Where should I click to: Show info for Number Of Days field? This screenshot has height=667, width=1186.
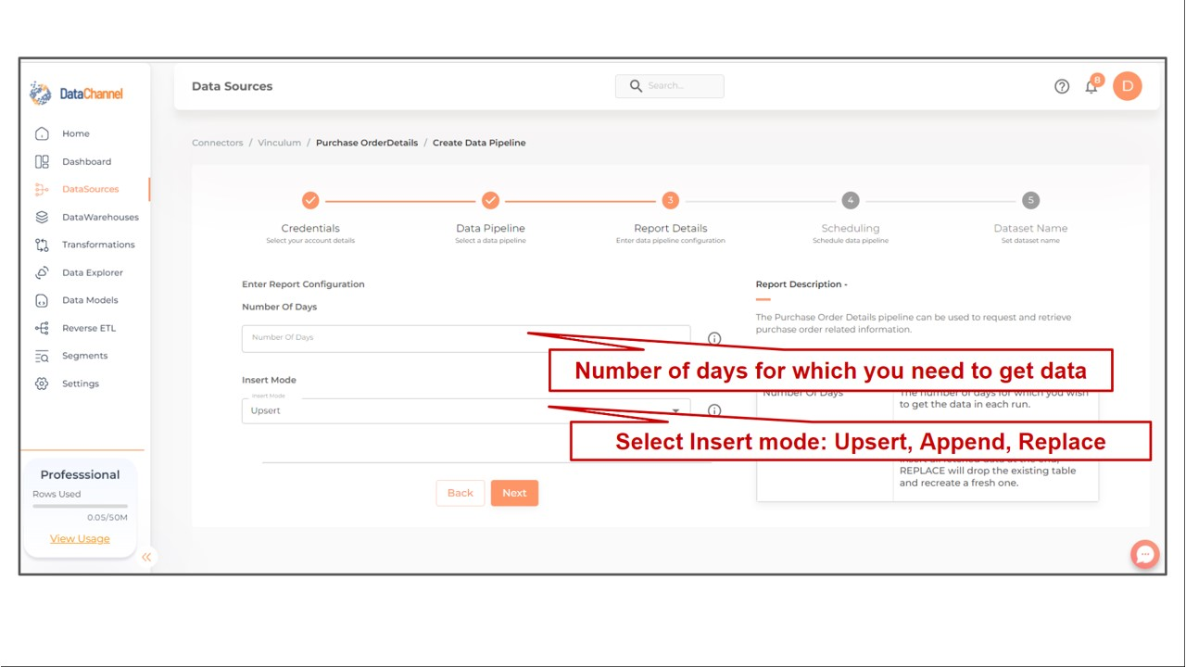[x=714, y=339]
